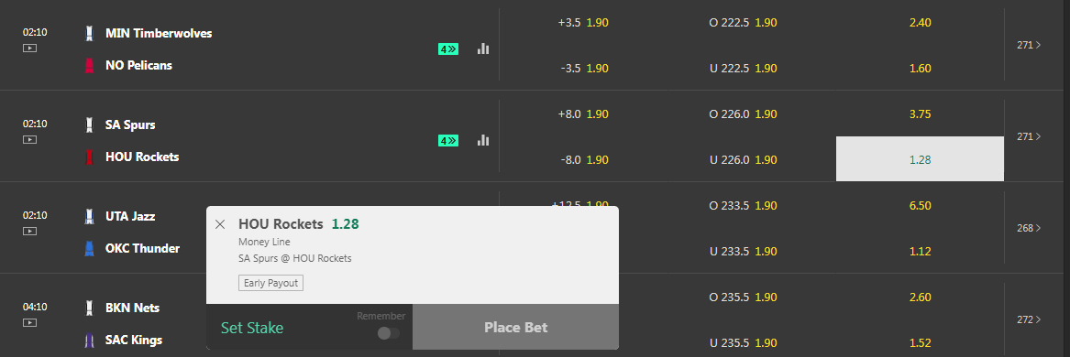Click live stream icon under Timberwolves game time

(29, 48)
